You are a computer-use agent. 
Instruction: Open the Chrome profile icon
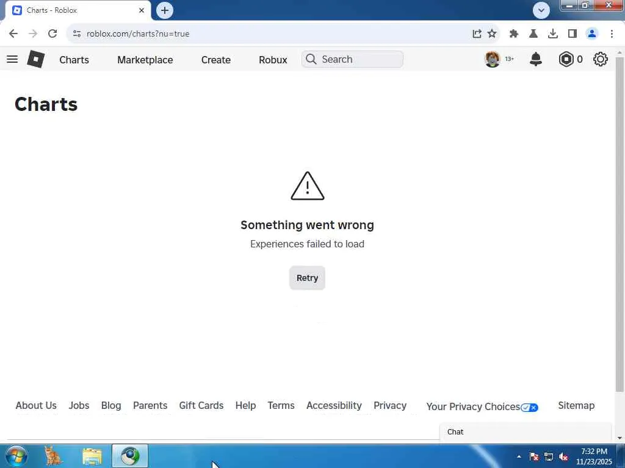[592, 34]
